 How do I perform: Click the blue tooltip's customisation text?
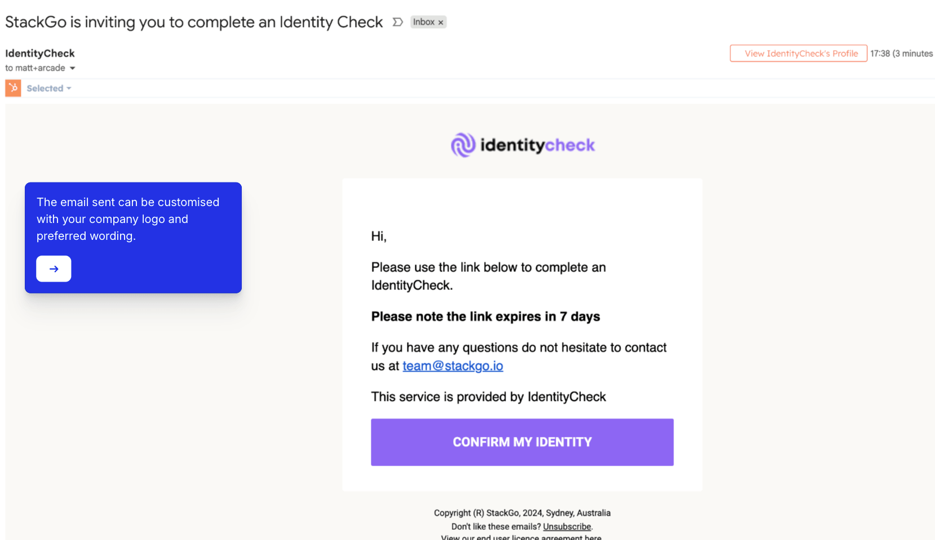click(128, 219)
